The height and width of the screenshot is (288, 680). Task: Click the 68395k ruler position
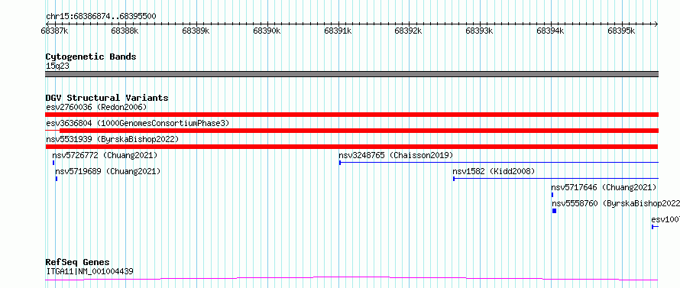coord(622,31)
